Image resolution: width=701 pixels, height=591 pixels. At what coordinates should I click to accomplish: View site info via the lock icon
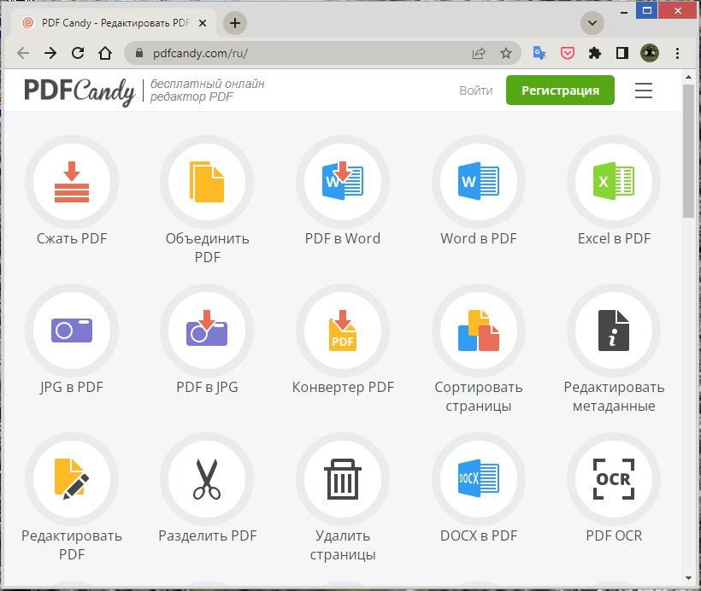tap(139, 53)
